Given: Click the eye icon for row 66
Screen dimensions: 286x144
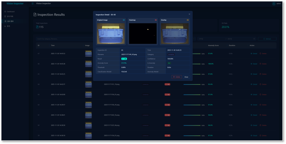Looking at the screenshot, I should pyautogui.click(x=252, y=64).
